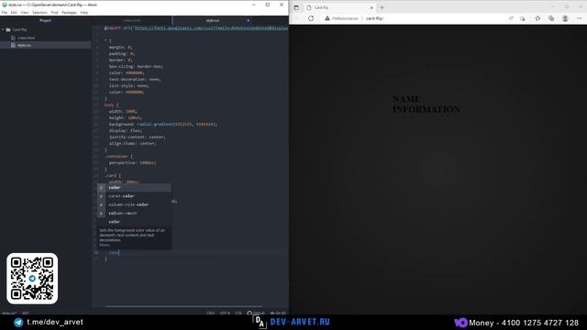The image size is (587, 330).
Task: Reload the page in the browser
Action: (x=311, y=18)
